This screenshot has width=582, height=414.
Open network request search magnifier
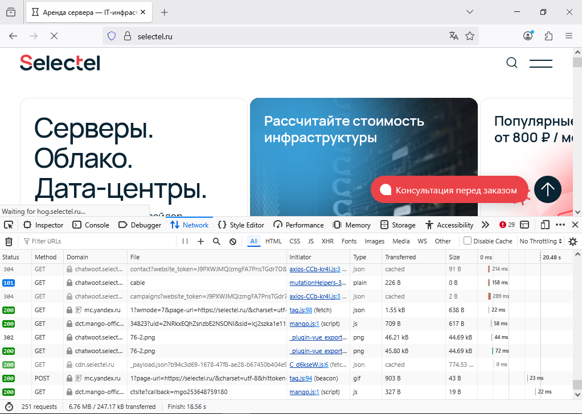click(216, 241)
